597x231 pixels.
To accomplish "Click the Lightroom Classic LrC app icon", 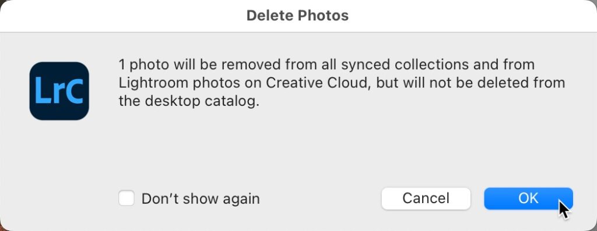I will 59,91.
